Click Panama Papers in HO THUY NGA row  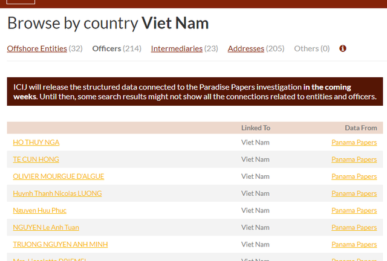coord(354,143)
